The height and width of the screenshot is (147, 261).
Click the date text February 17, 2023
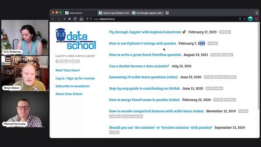[202, 32]
